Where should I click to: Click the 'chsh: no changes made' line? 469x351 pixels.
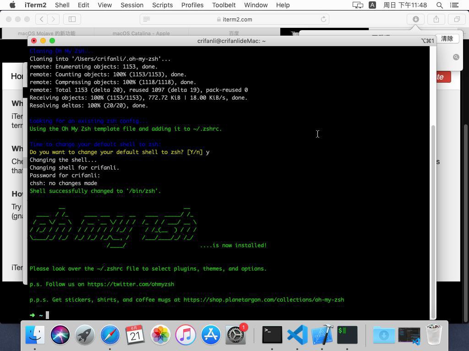coord(63,183)
